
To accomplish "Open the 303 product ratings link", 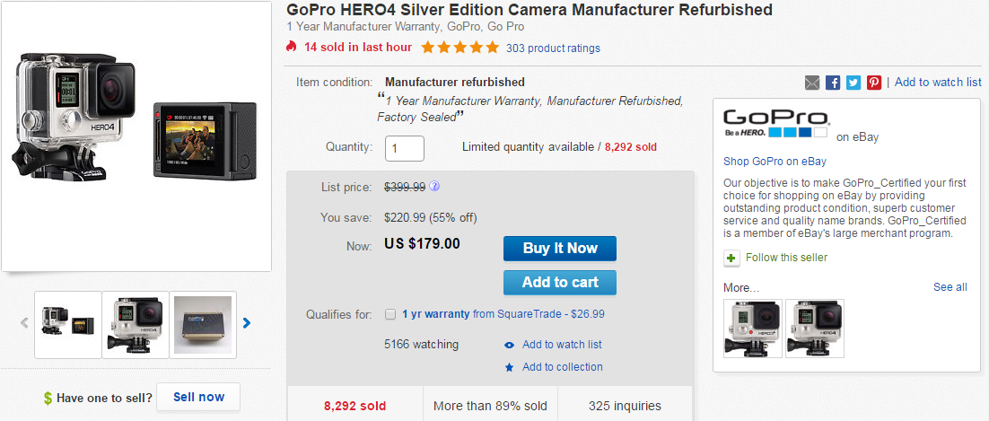I will [x=553, y=48].
